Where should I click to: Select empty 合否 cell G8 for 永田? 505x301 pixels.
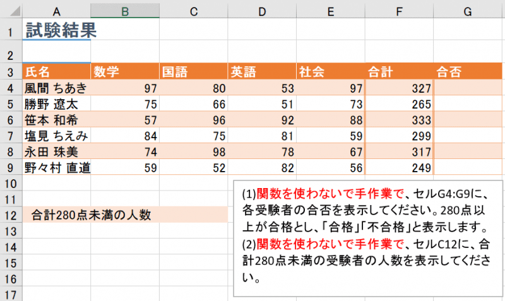[x=468, y=151]
